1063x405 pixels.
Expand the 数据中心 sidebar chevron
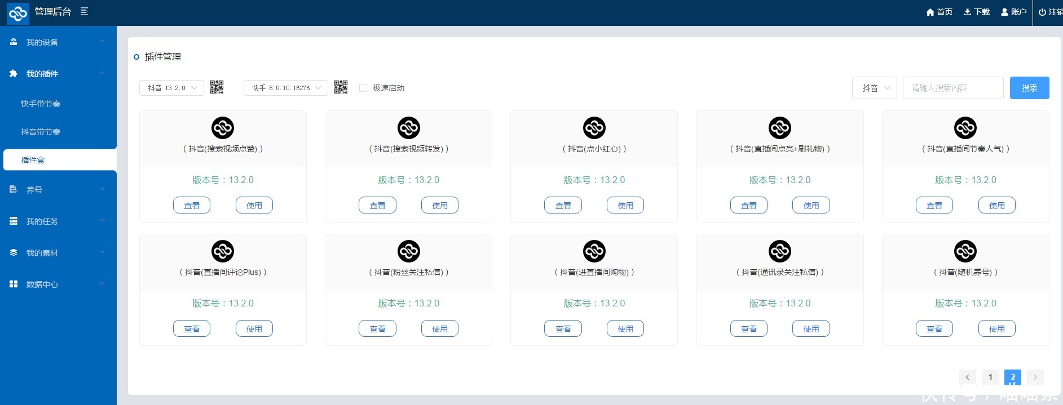coord(102,283)
